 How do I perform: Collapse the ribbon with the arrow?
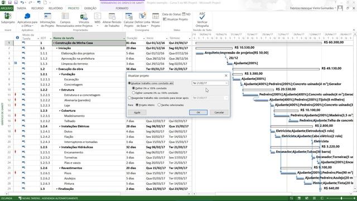[x=354, y=30]
